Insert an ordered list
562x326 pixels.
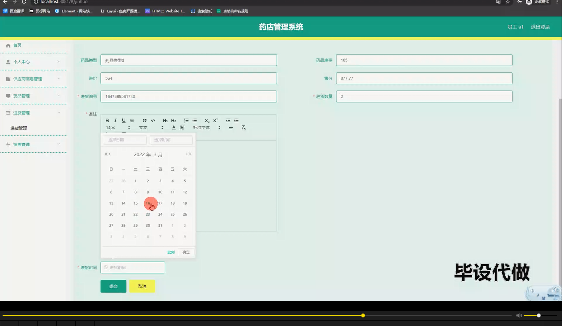[x=186, y=120]
